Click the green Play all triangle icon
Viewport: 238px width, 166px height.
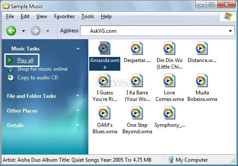(x=10, y=60)
